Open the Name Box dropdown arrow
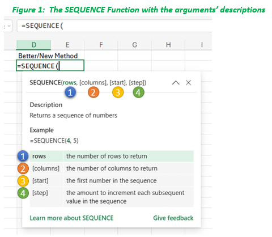Image resolution: width=272 pixels, height=237 pixels. pos(8,26)
